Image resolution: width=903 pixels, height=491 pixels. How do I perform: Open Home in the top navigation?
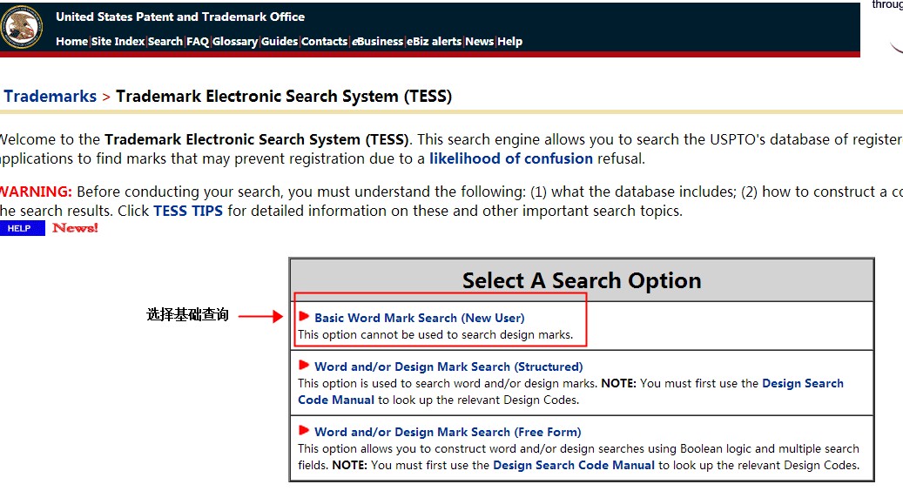71,42
